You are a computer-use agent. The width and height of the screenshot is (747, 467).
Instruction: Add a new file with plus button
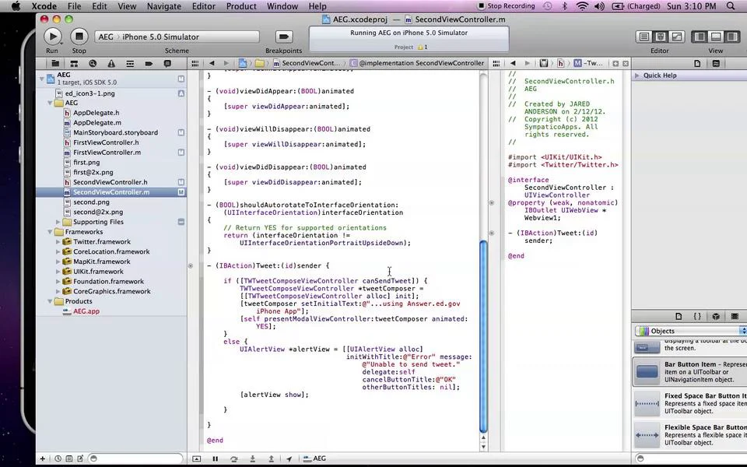coord(42,458)
